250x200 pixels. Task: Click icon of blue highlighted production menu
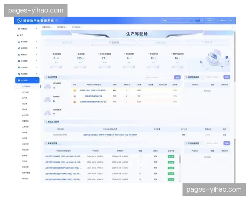(19, 80)
